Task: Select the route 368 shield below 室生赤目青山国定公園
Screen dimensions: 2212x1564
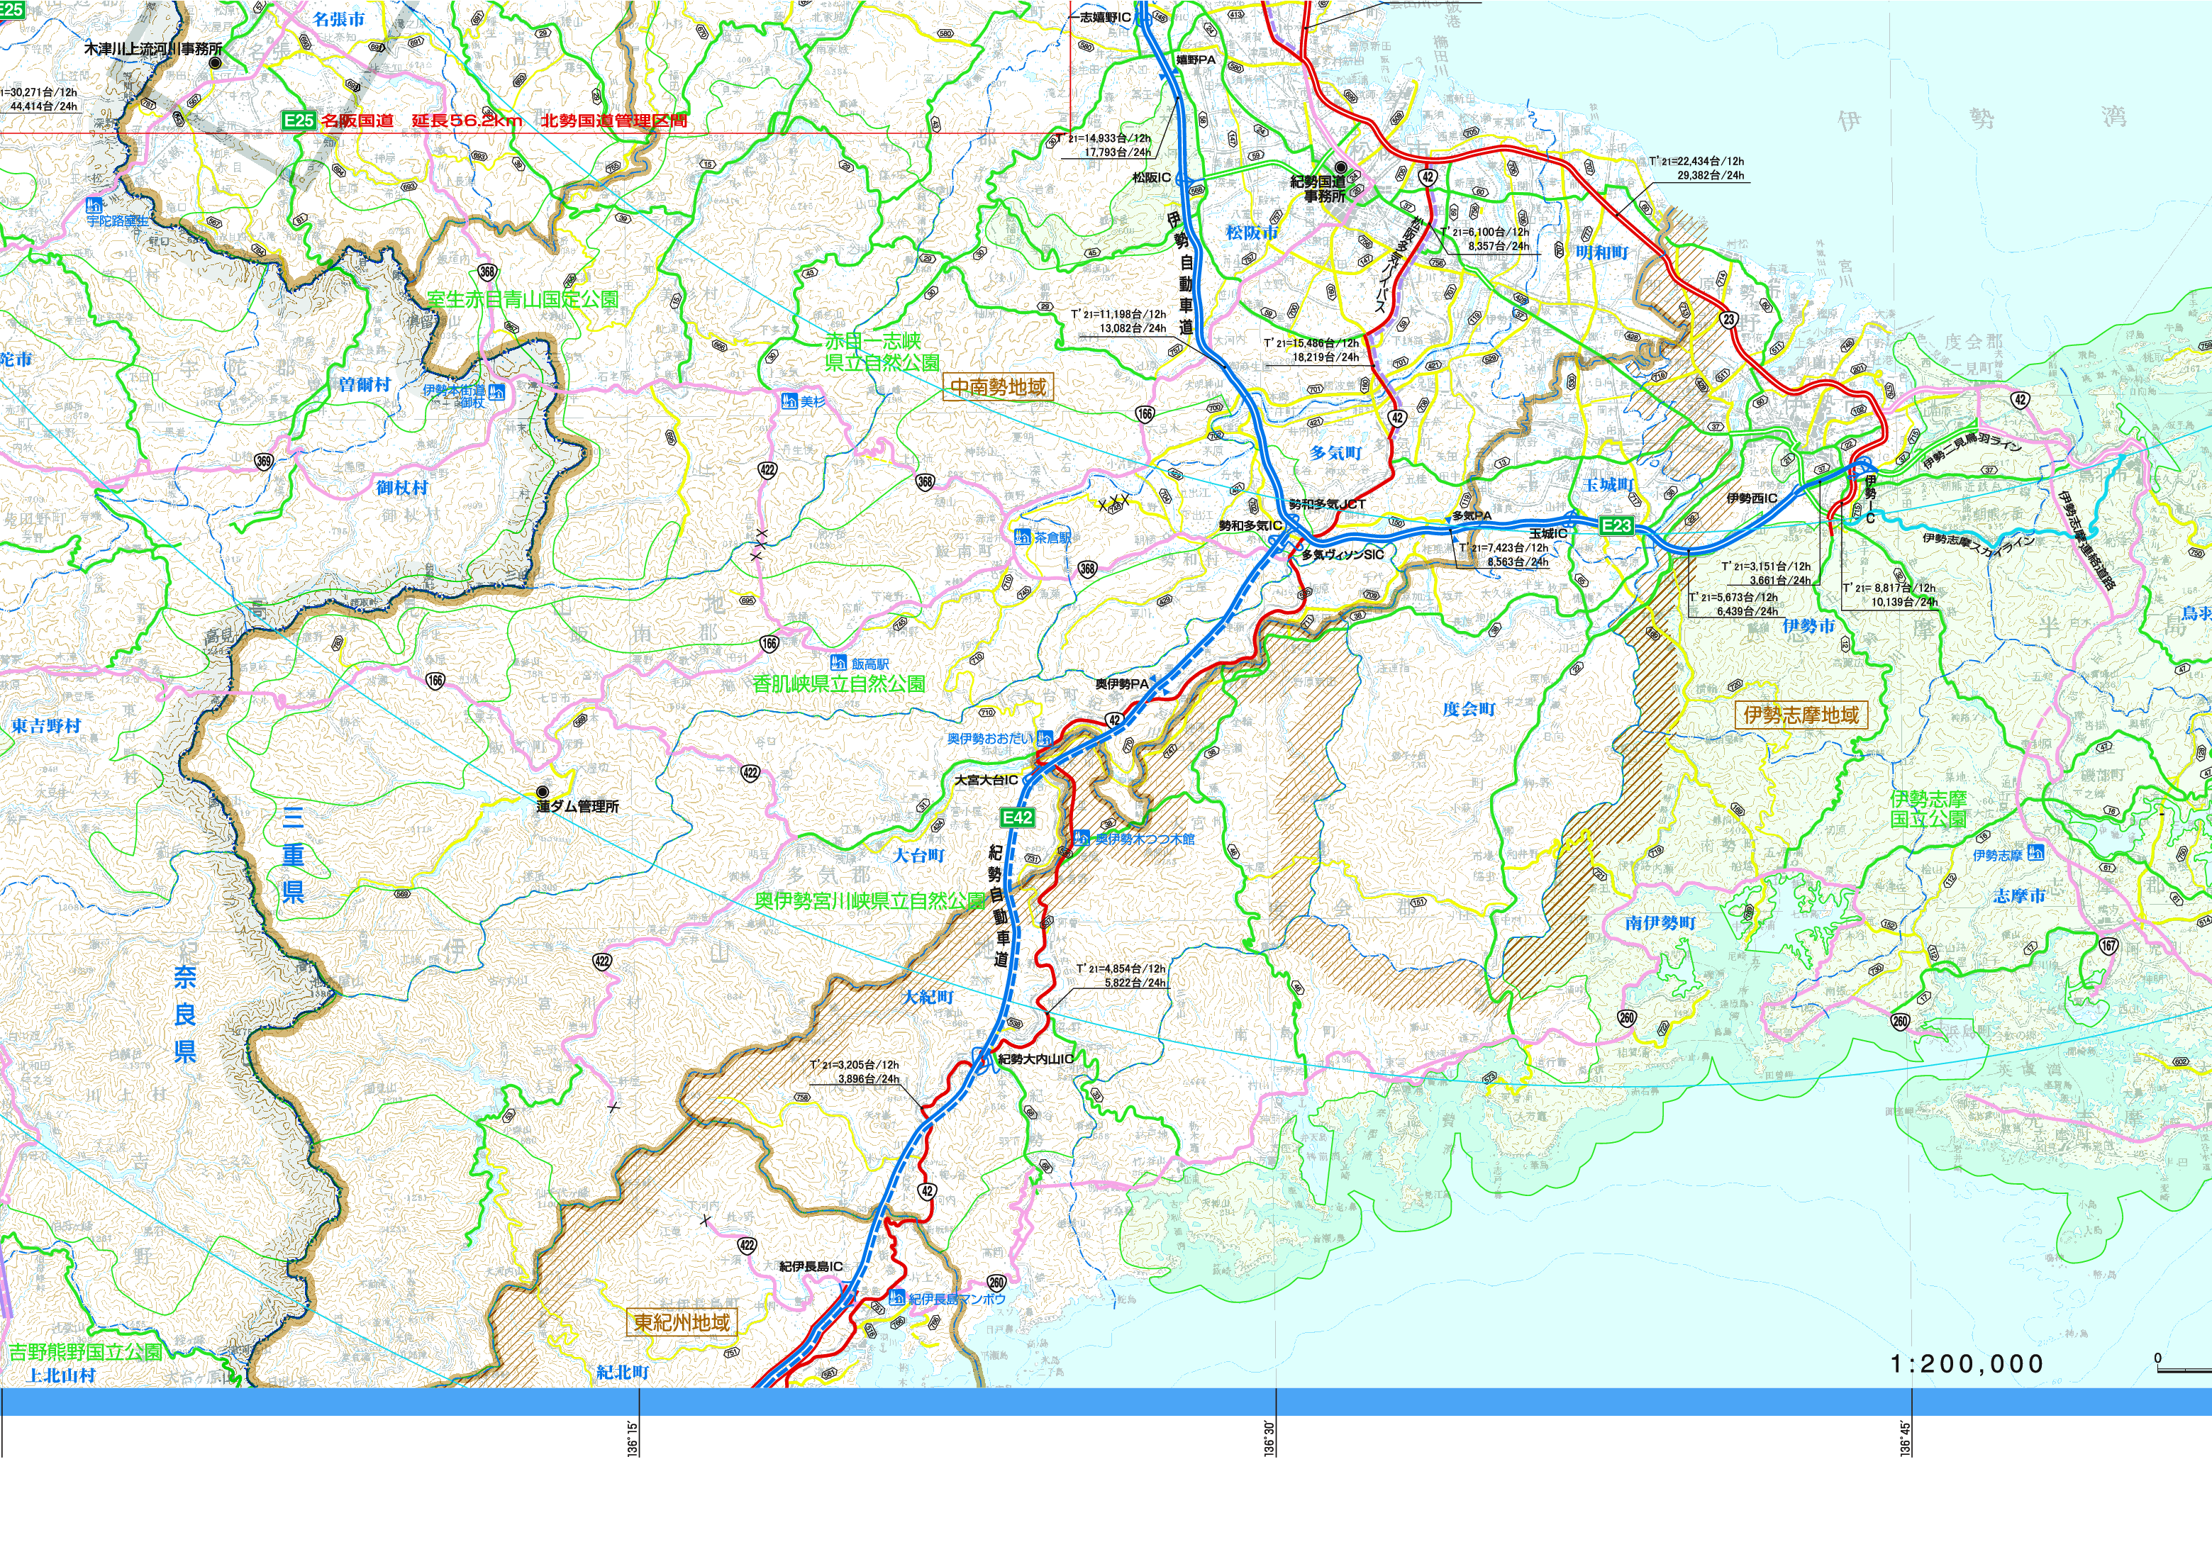Action: [487, 272]
